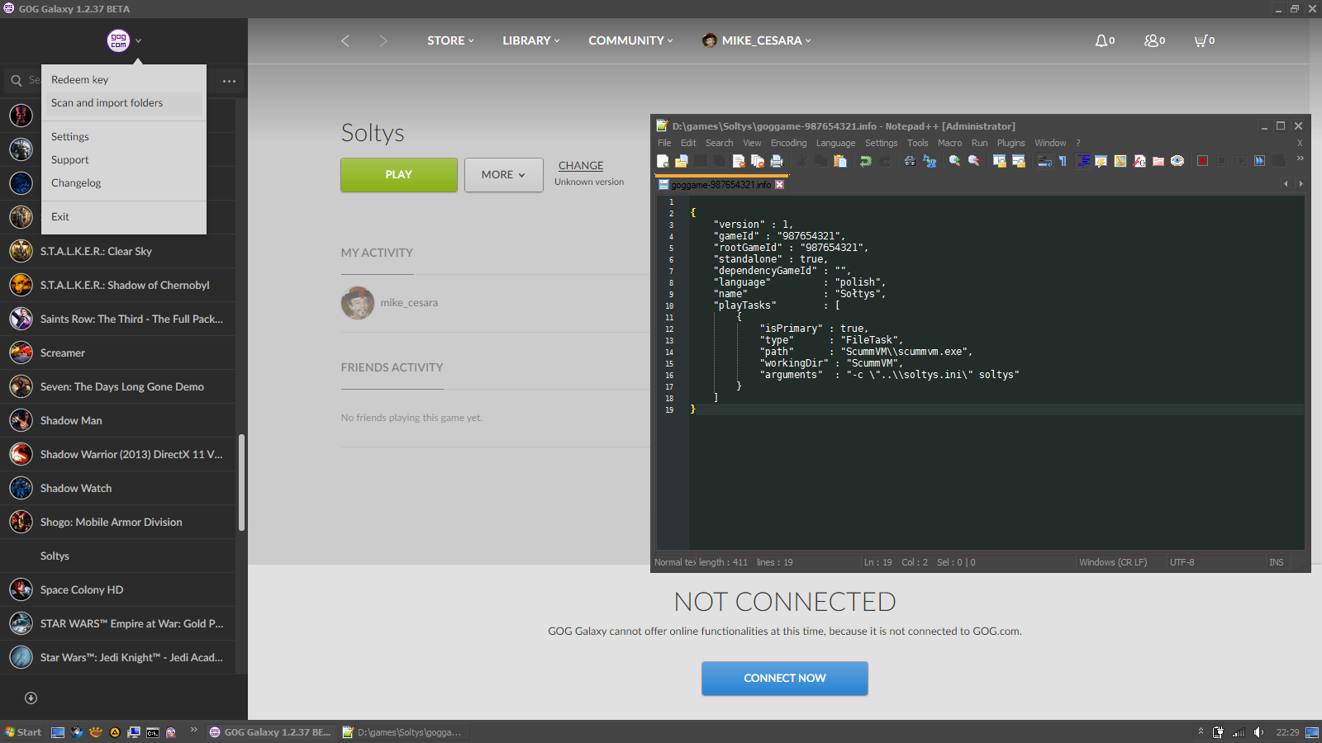The image size is (1322, 743).
Task: Toggle INS insert mode in status bar
Action: click(x=1277, y=562)
